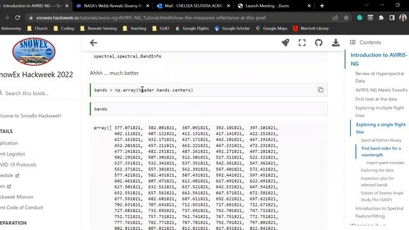The width and height of the screenshot is (409, 230).
Task: Jump to AVIRIS-NG Meets SnowEx section
Action: click(x=381, y=90)
